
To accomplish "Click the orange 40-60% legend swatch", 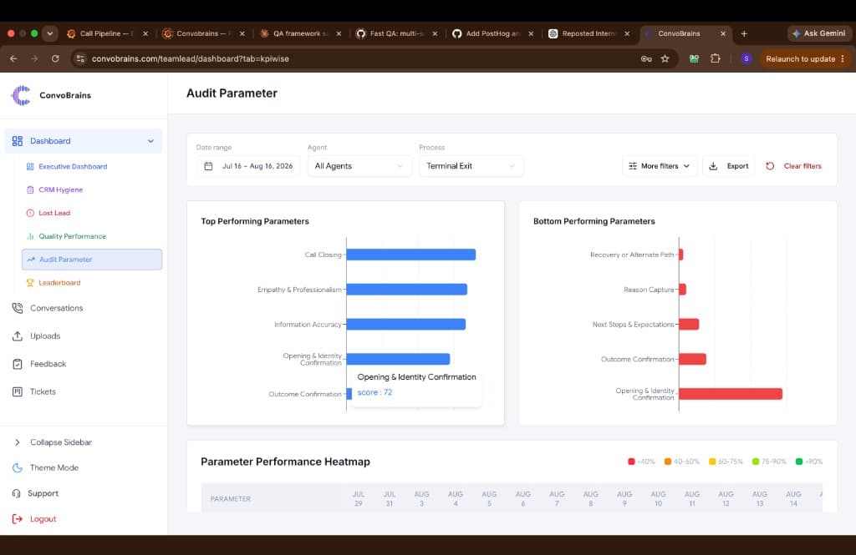I will tap(668, 462).
